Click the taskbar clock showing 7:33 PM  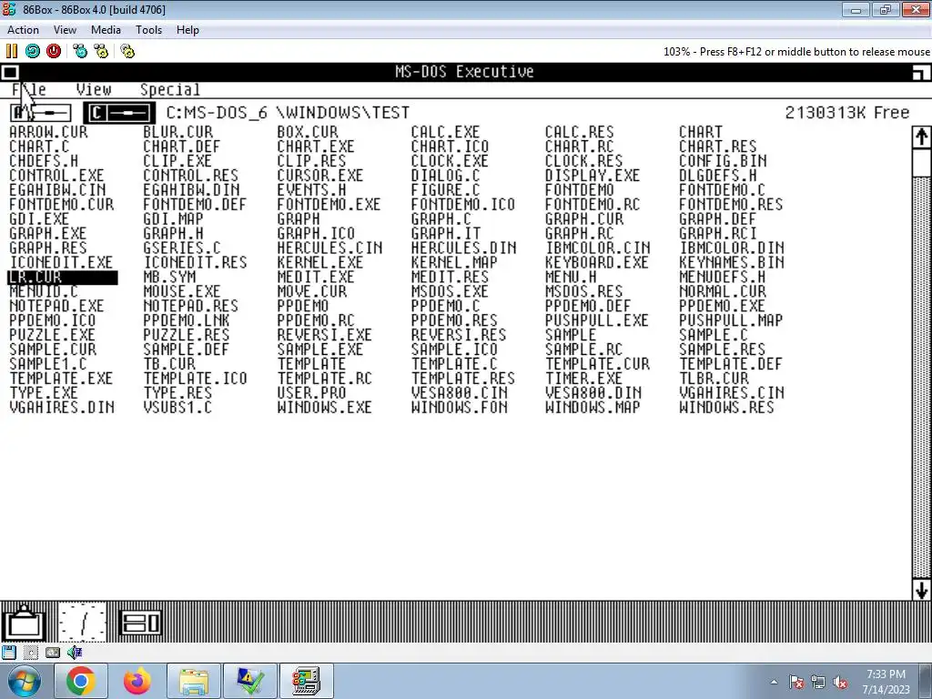tap(886, 682)
